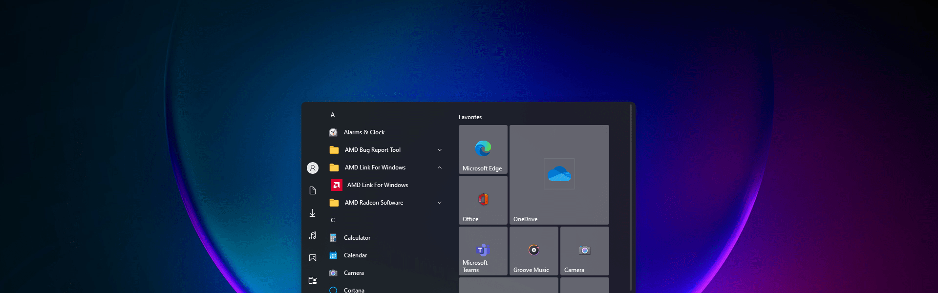Launch the Microsoft Edge tile
Screen dimensions: 938x293
pyautogui.click(x=483, y=149)
